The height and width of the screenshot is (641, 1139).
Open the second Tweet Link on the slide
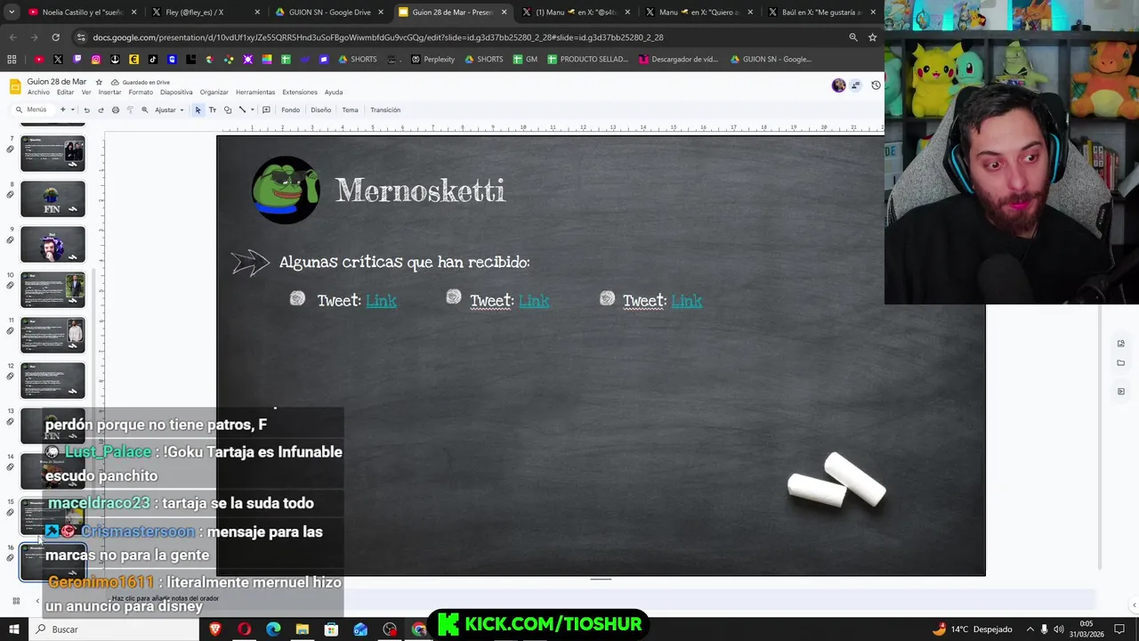coord(534,301)
